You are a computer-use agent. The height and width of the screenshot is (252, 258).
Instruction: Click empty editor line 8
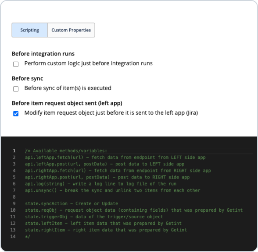[139, 197]
